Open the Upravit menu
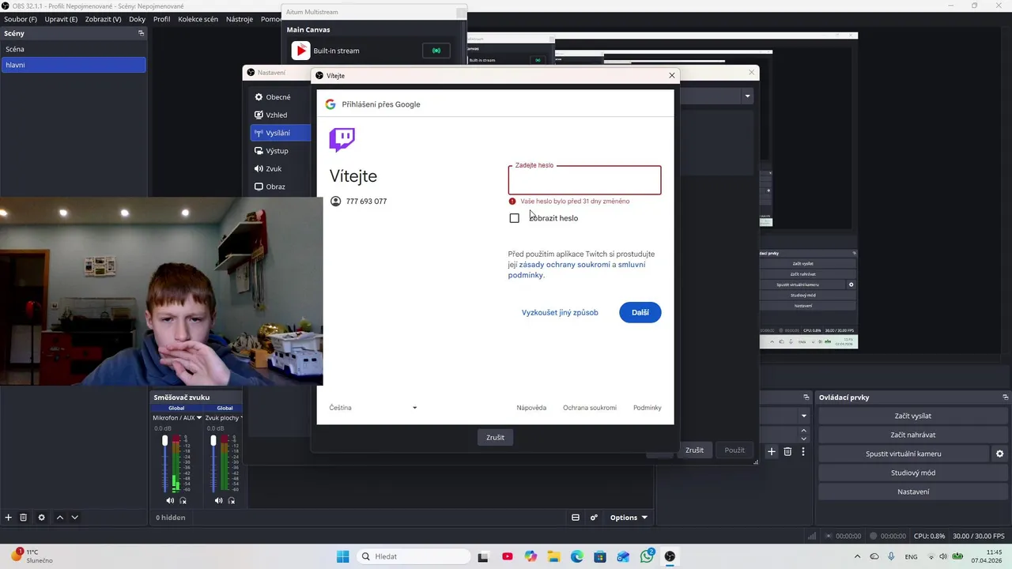Screen dimensions: 1012x569 point(61,19)
